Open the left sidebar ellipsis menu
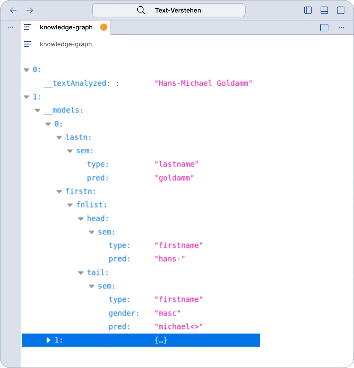The width and height of the screenshot is (354, 368). point(10,27)
